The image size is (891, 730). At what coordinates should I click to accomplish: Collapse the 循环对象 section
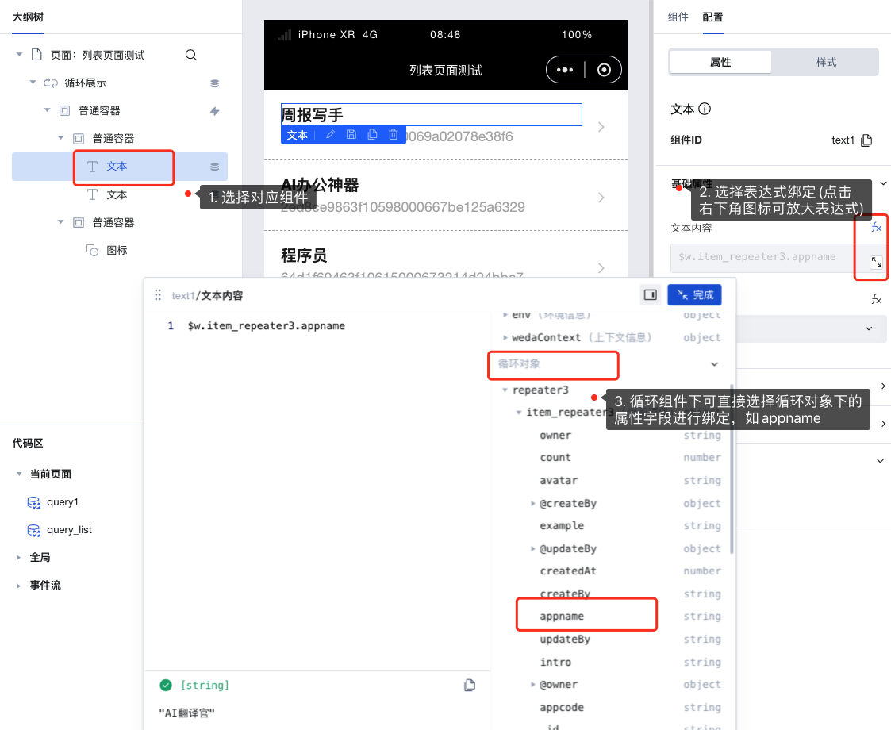(714, 363)
